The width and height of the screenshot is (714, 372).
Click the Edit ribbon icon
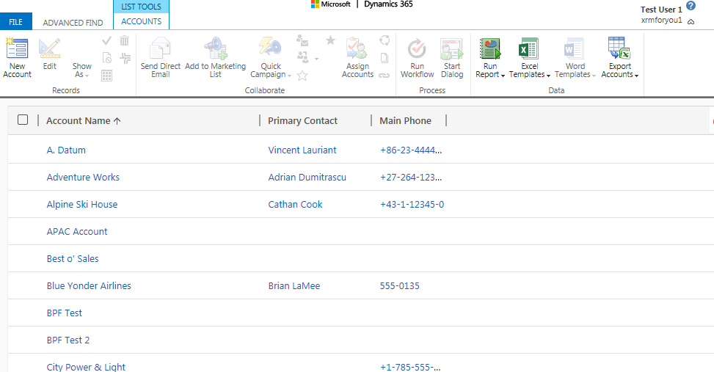(50, 48)
